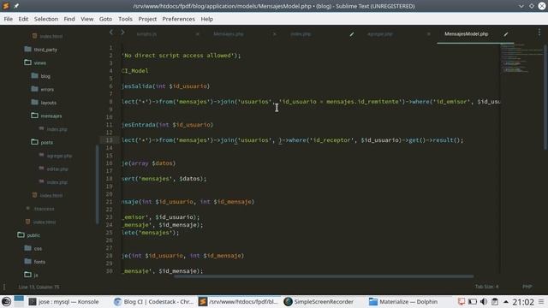Switch to the agregar.php tab
Viewport: 548px width, 308px height.
pyautogui.click(x=380, y=34)
